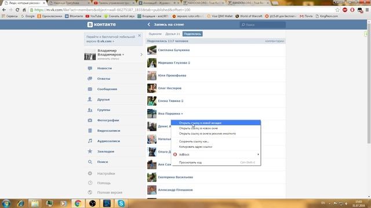Screen dimensions: 371x208
Task: Click Маришка Глухова avatar thumbnail
Action: [152, 63]
